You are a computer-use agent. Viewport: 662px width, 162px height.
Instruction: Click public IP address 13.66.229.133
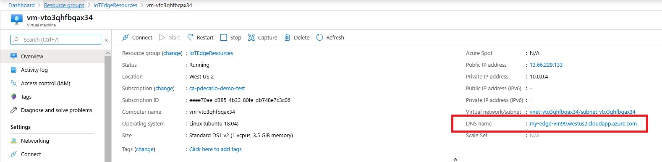[x=546, y=65]
